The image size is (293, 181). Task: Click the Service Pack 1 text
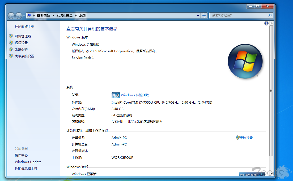[x=83, y=58]
